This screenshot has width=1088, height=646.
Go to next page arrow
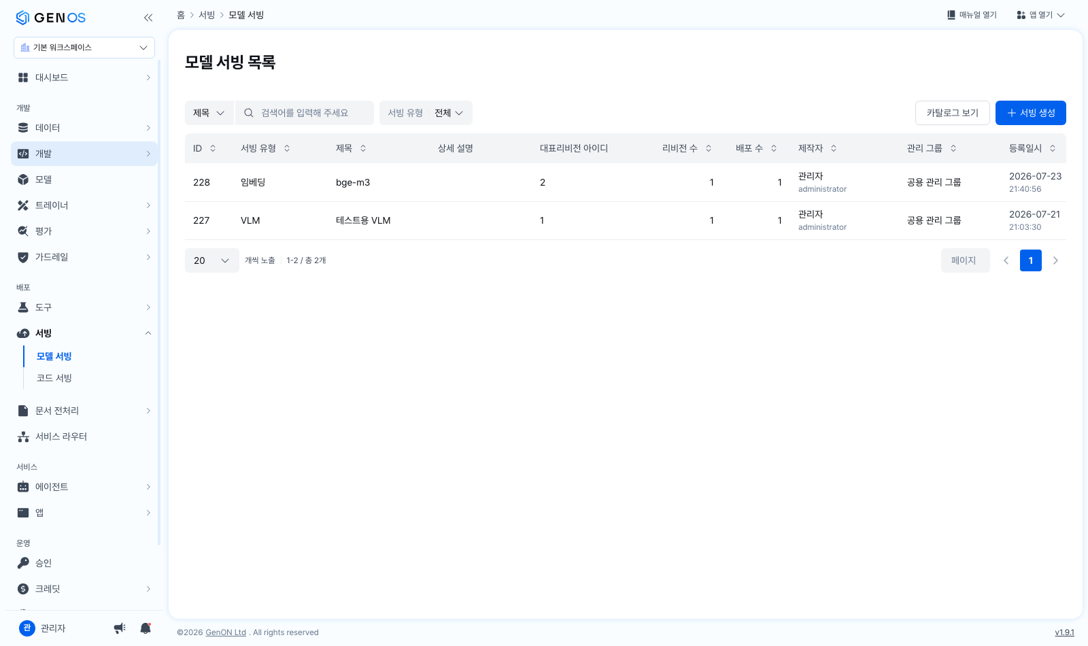tap(1055, 260)
